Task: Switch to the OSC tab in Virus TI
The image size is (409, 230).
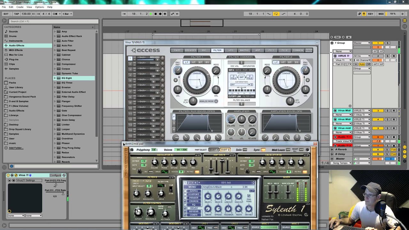Action: tap(204, 50)
